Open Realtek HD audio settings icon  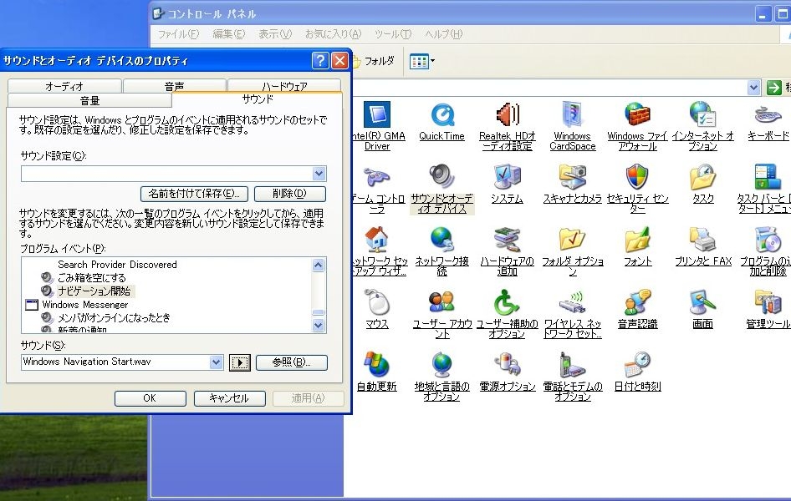pos(508,114)
